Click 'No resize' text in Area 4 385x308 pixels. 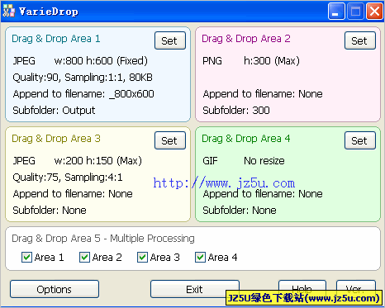point(264,161)
